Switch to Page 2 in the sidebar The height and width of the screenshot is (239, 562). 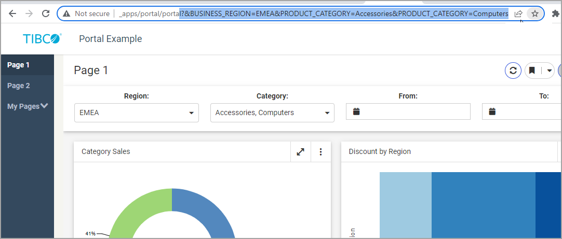coord(19,86)
